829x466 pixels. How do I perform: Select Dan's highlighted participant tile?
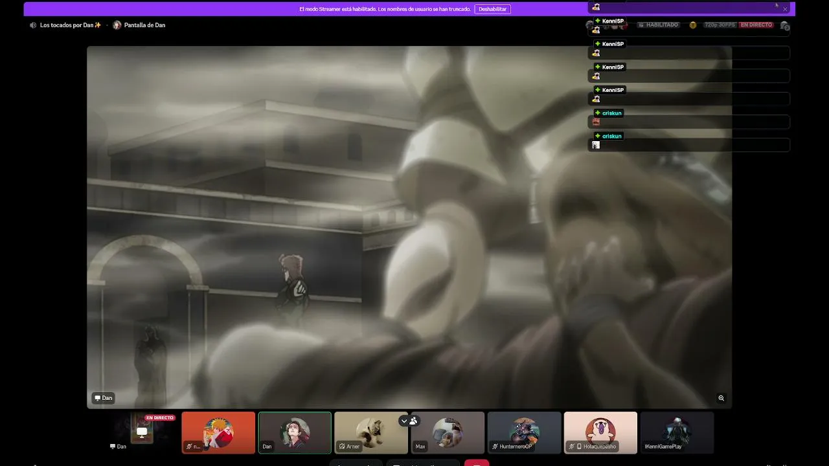tap(295, 432)
